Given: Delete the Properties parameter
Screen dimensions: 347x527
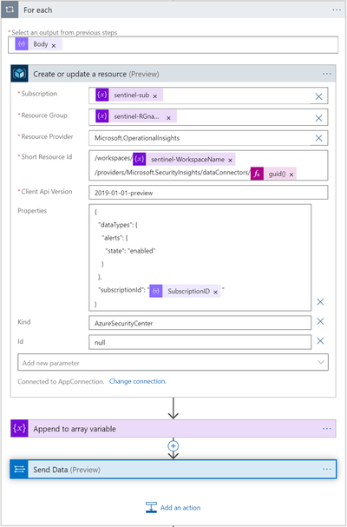Looking at the screenshot, I should tap(320, 302).
